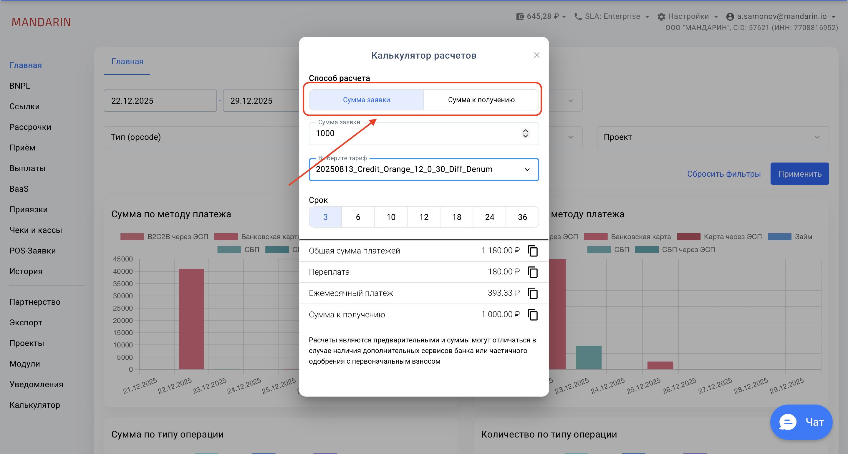
Task: Click the Сбросить фильтры link
Action: click(x=724, y=173)
